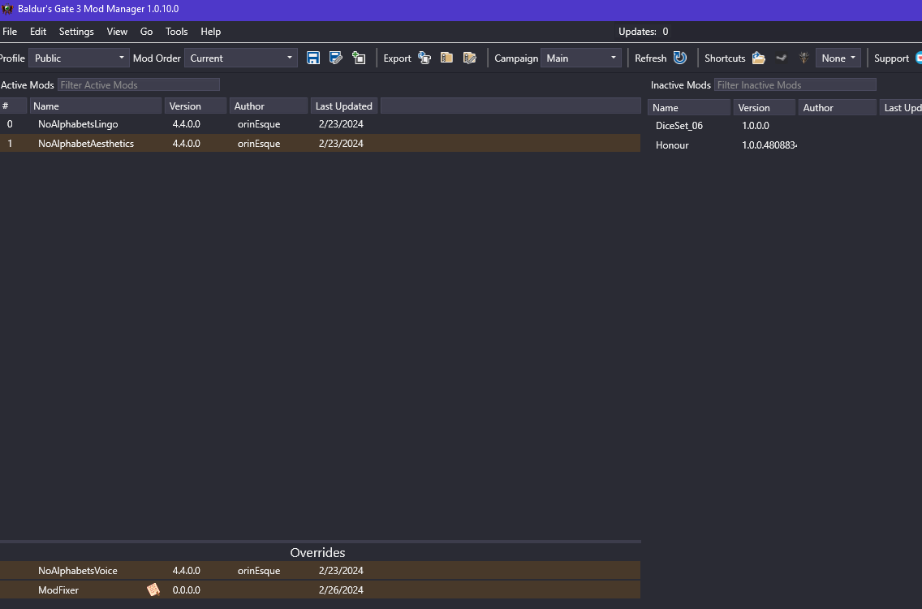Click the app icon in title bar
The height and width of the screenshot is (609, 922).
pos(7,9)
